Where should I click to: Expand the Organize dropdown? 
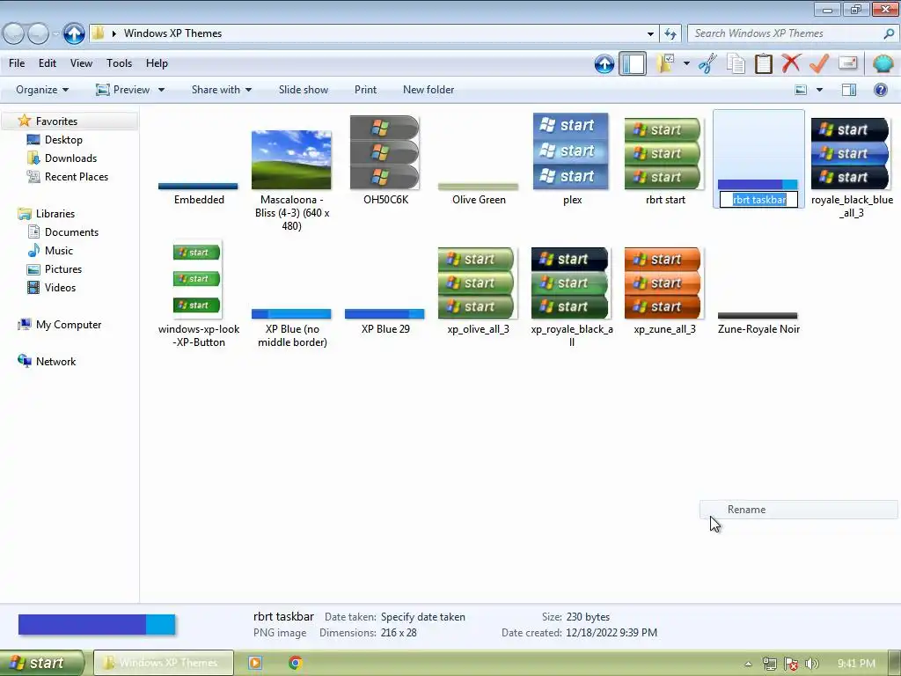coord(42,90)
